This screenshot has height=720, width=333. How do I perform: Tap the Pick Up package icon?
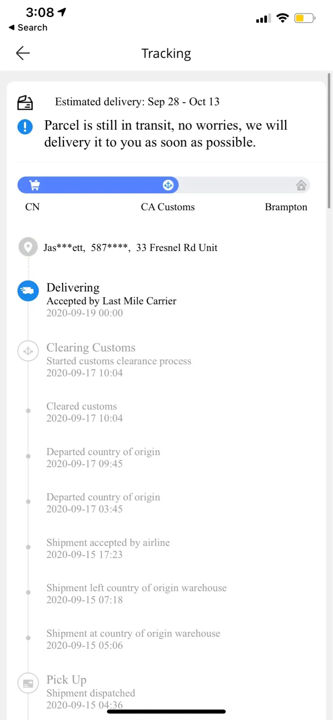pos(28,683)
